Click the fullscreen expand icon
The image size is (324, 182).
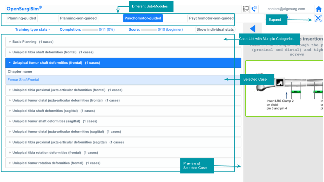318,19
